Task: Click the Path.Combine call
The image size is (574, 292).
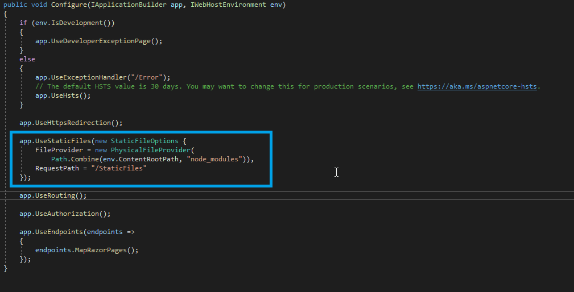Action: tap(75, 159)
